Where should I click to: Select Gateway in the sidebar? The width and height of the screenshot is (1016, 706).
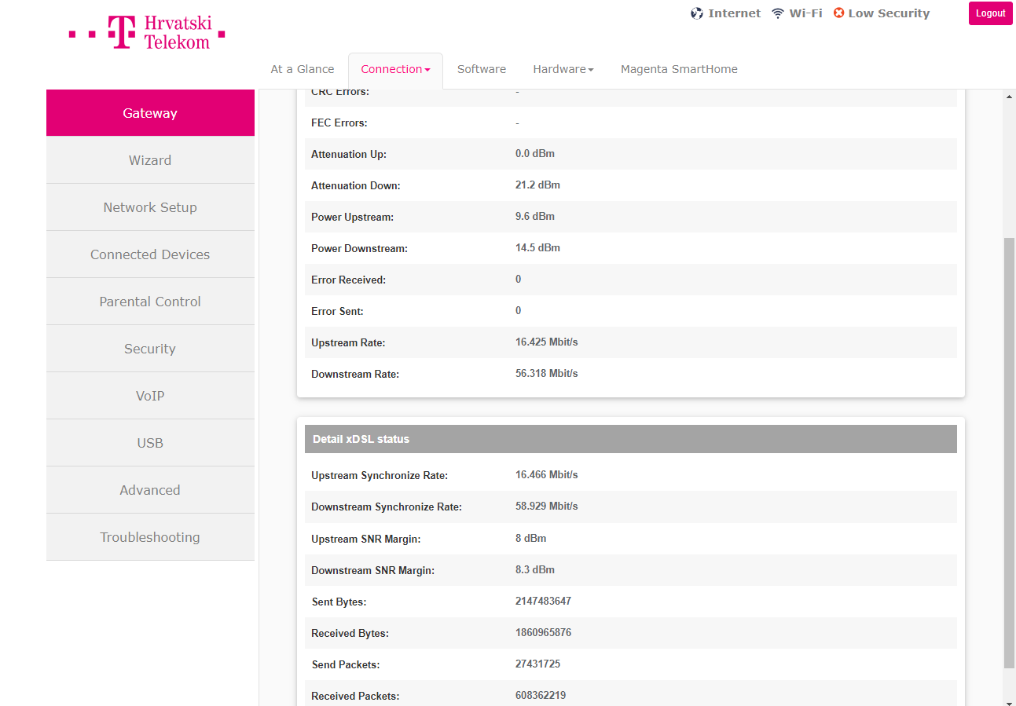tap(150, 113)
